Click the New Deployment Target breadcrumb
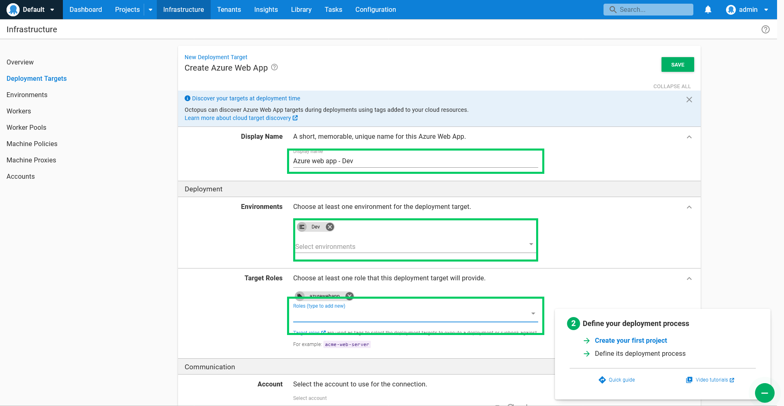The width and height of the screenshot is (784, 406). coord(216,57)
